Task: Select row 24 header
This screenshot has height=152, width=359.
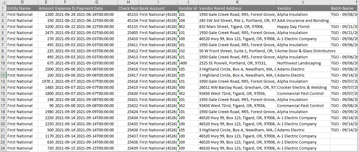Action: click(3, 148)
